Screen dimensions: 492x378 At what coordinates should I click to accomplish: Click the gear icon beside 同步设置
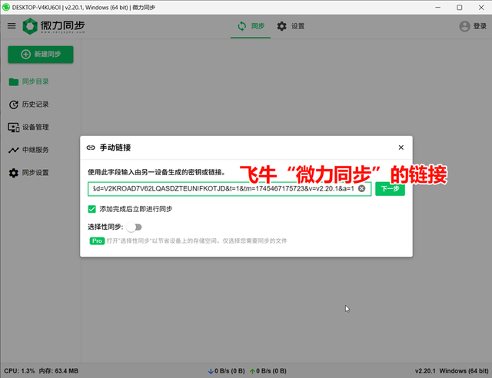click(x=14, y=173)
